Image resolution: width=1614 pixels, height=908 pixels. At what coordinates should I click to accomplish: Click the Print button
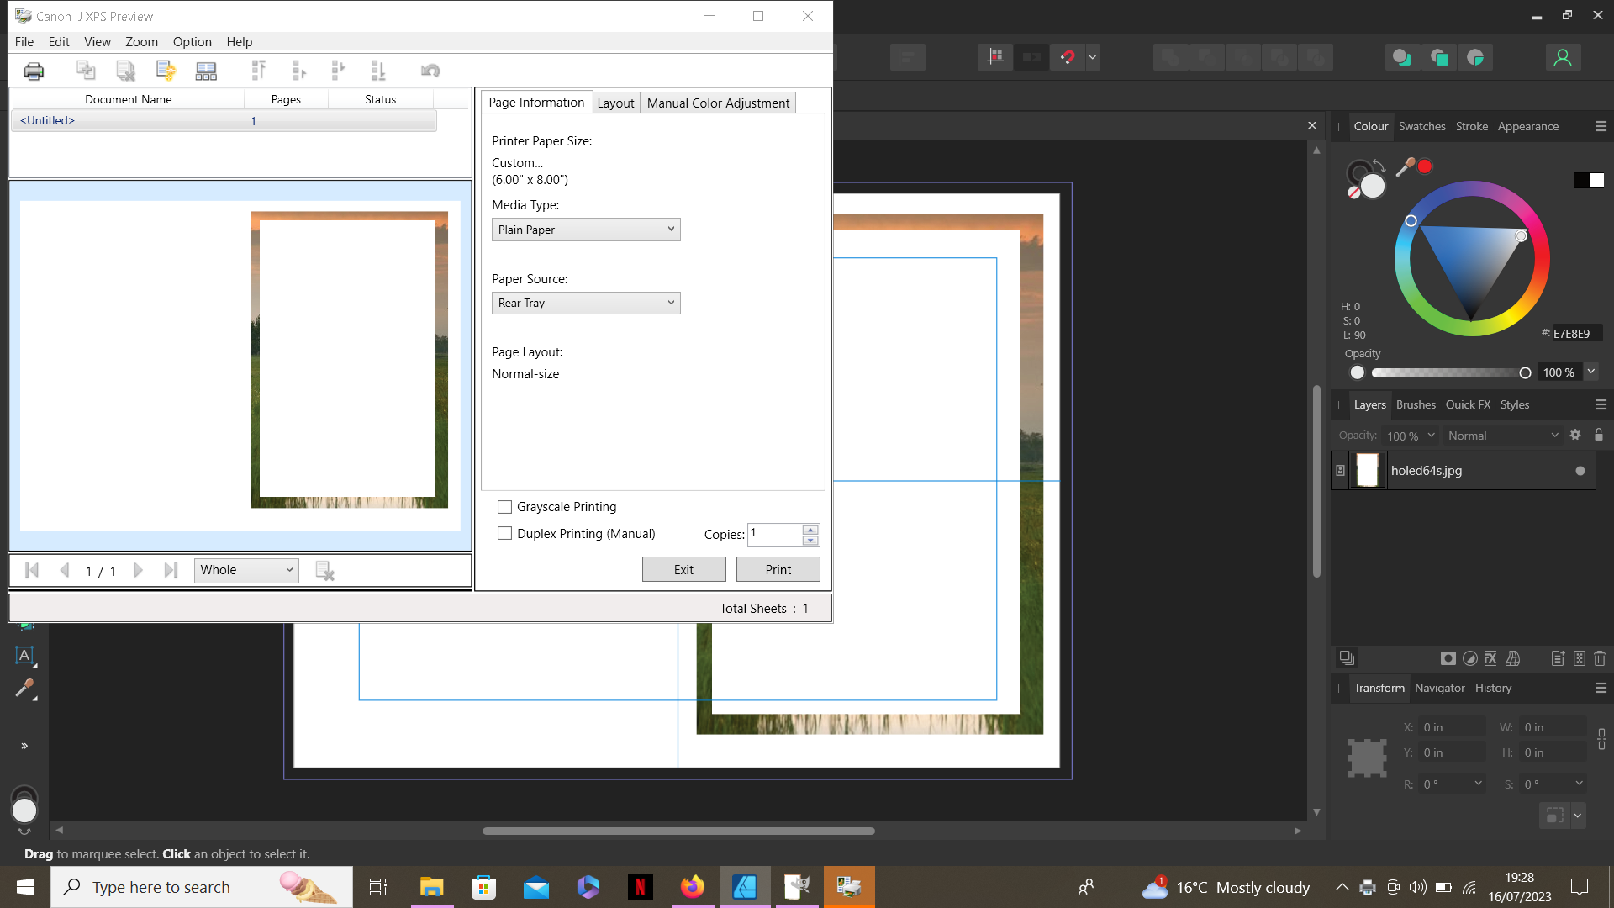tap(778, 569)
